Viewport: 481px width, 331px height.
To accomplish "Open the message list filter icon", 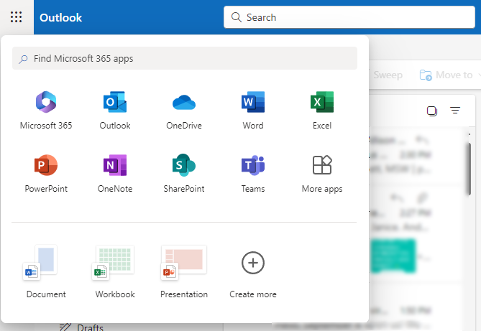I will (455, 110).
